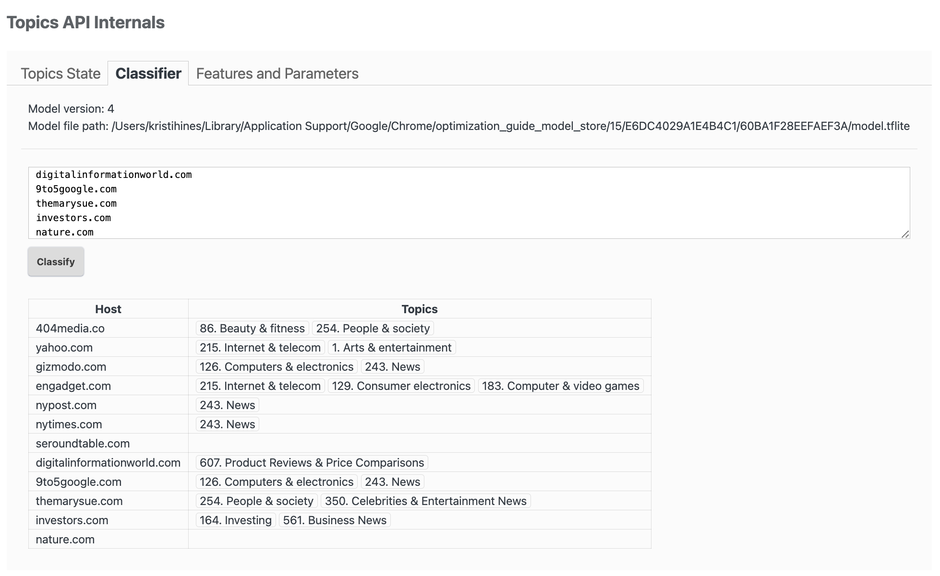Select the engadget.com host cell

click(x=108, y=386)
